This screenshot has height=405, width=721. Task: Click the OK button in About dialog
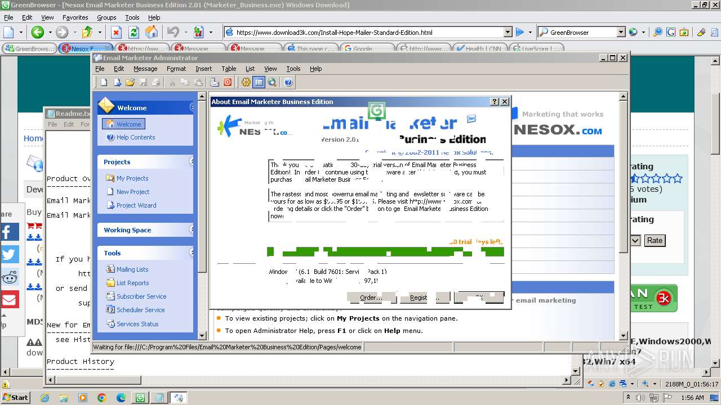click(479, 298)
